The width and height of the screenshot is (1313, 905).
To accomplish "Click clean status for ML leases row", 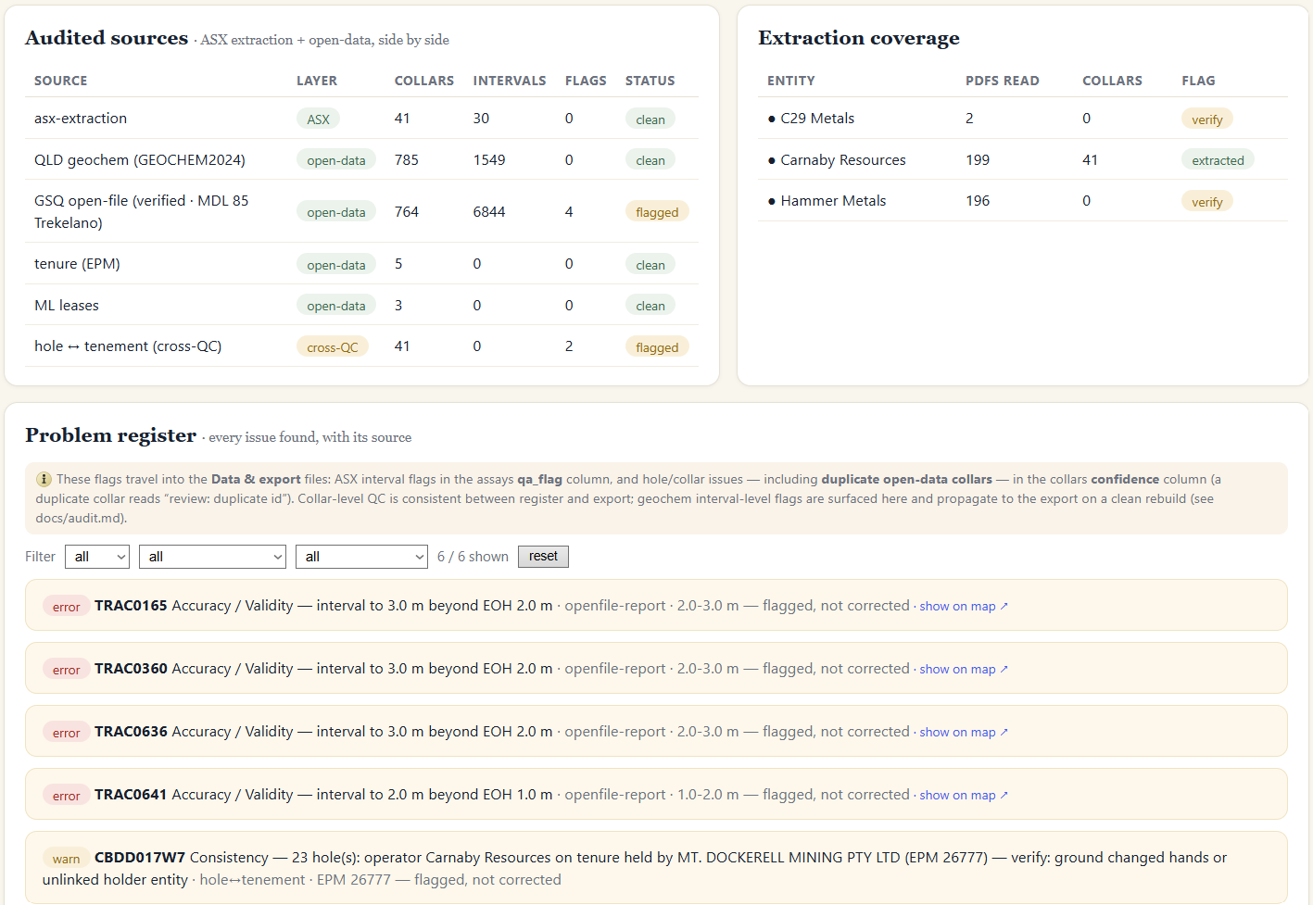I will tap(650, 306).
